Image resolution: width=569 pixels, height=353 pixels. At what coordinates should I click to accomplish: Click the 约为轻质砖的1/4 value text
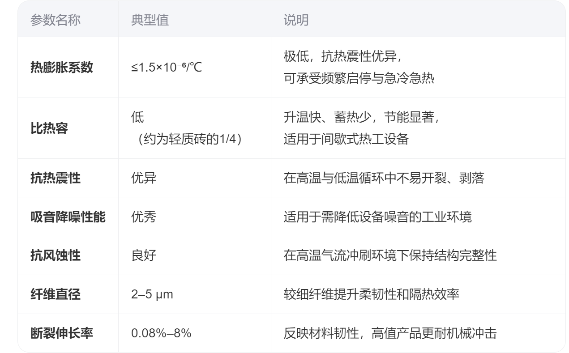pos(190,139)
